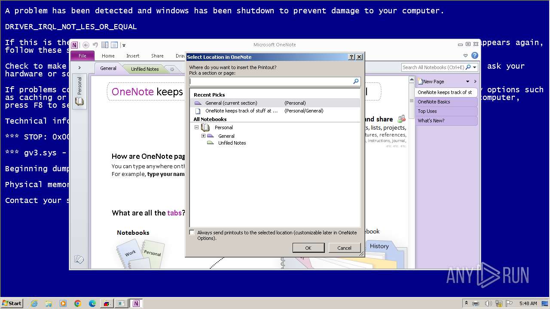This screenshot has width=550, height=309.
Task: Click the 'tabs' link in page text
Action: 174,213
